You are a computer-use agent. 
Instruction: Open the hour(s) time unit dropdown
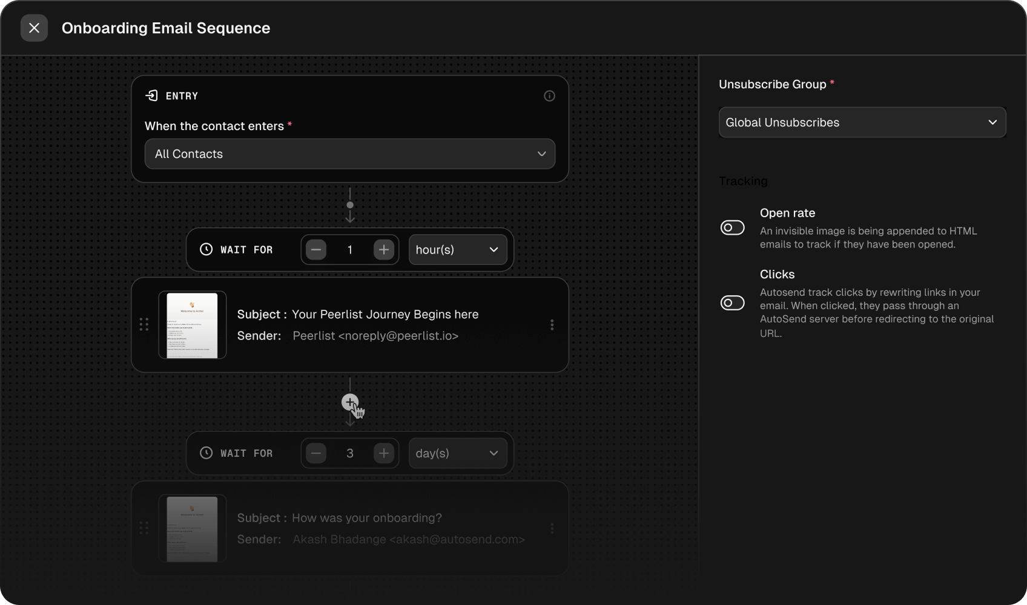(458, 249)
